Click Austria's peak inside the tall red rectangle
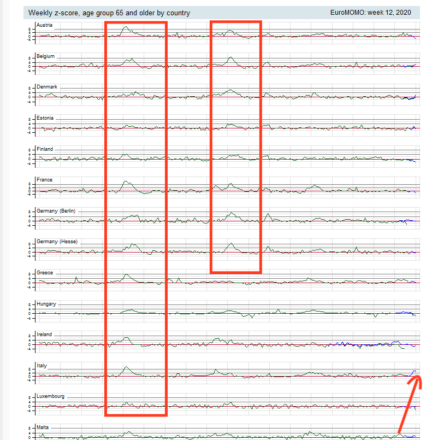Image resolution: width=432 pixels, height=440 pixels. click(x=126, y=27)
